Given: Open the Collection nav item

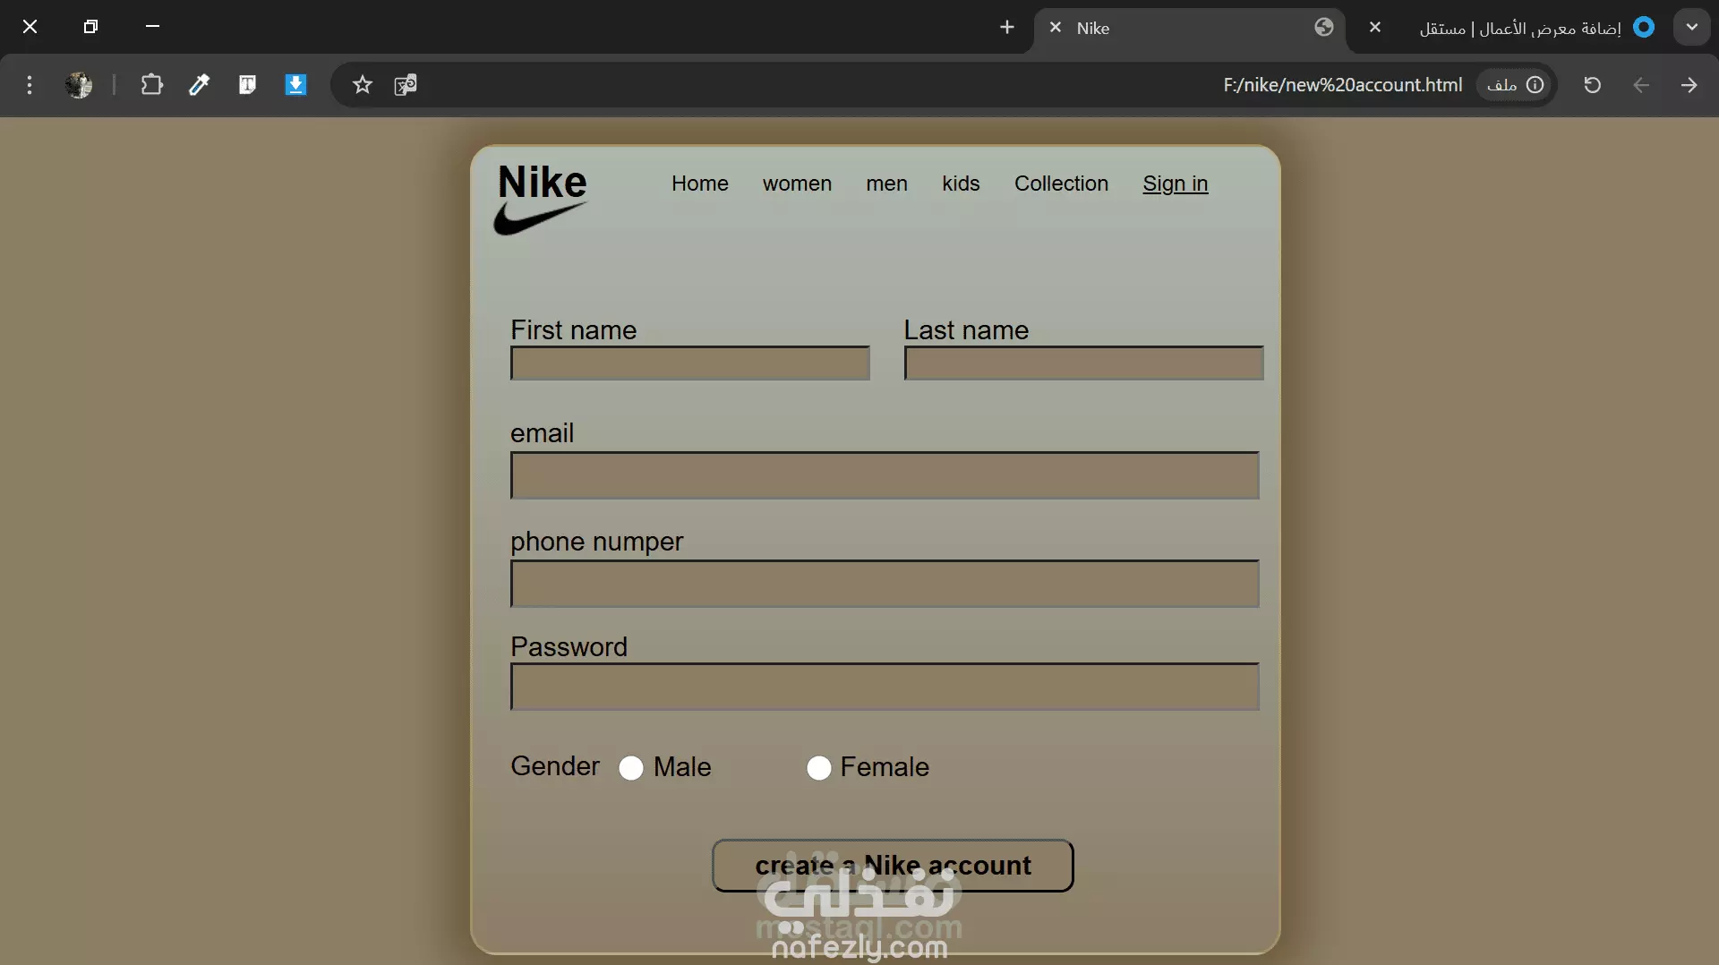Looking at the screenshot, I should coord(1061,184).
